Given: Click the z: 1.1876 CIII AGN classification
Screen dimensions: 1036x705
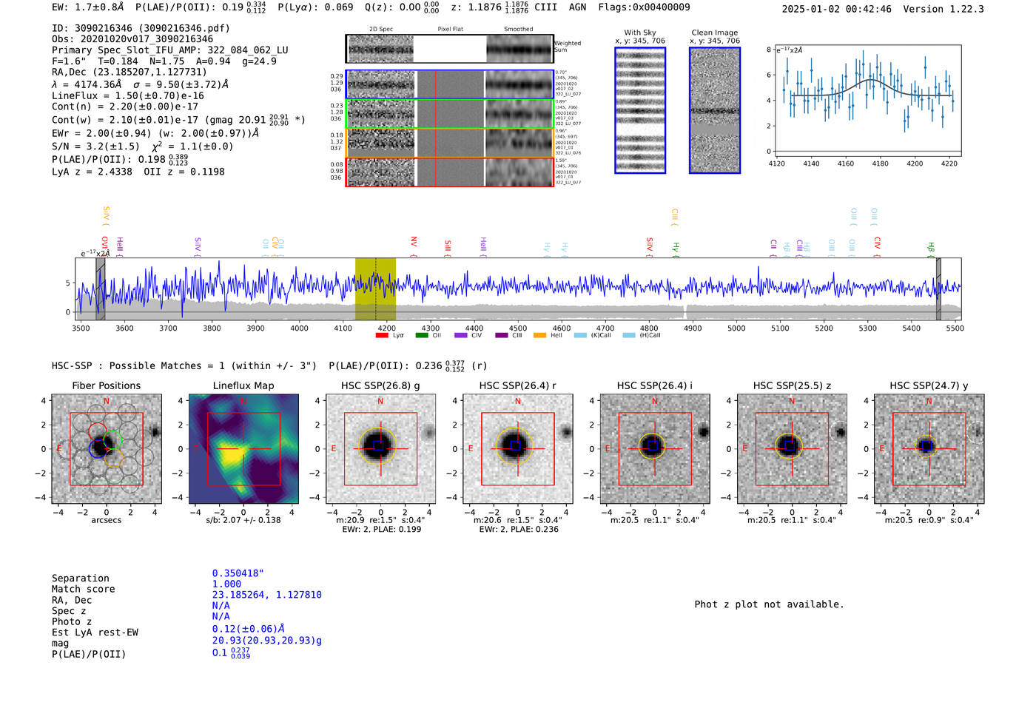Looking at the screenshot, I should 519,7.
